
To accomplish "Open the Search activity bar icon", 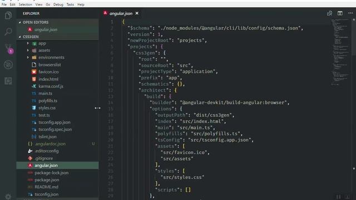I will tap(8, 31).
